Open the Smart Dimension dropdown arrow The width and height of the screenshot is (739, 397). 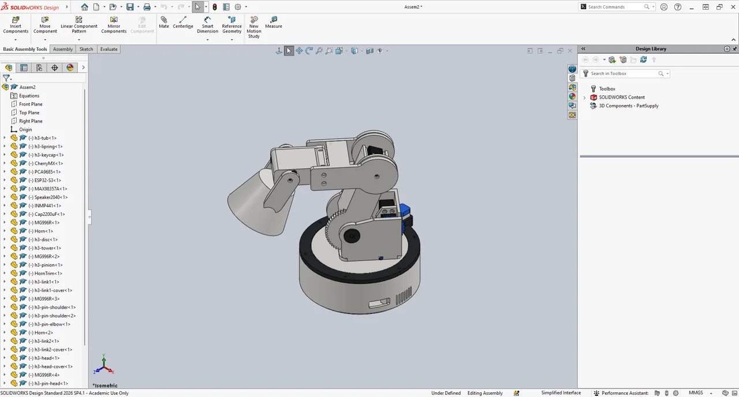(208, 39)
